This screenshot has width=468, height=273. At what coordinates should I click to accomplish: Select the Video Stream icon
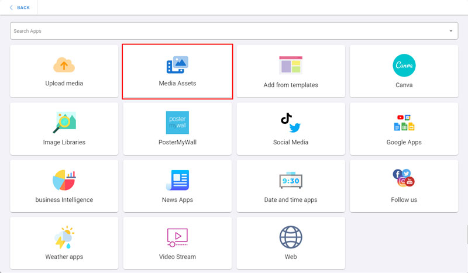tap(177, 237)
